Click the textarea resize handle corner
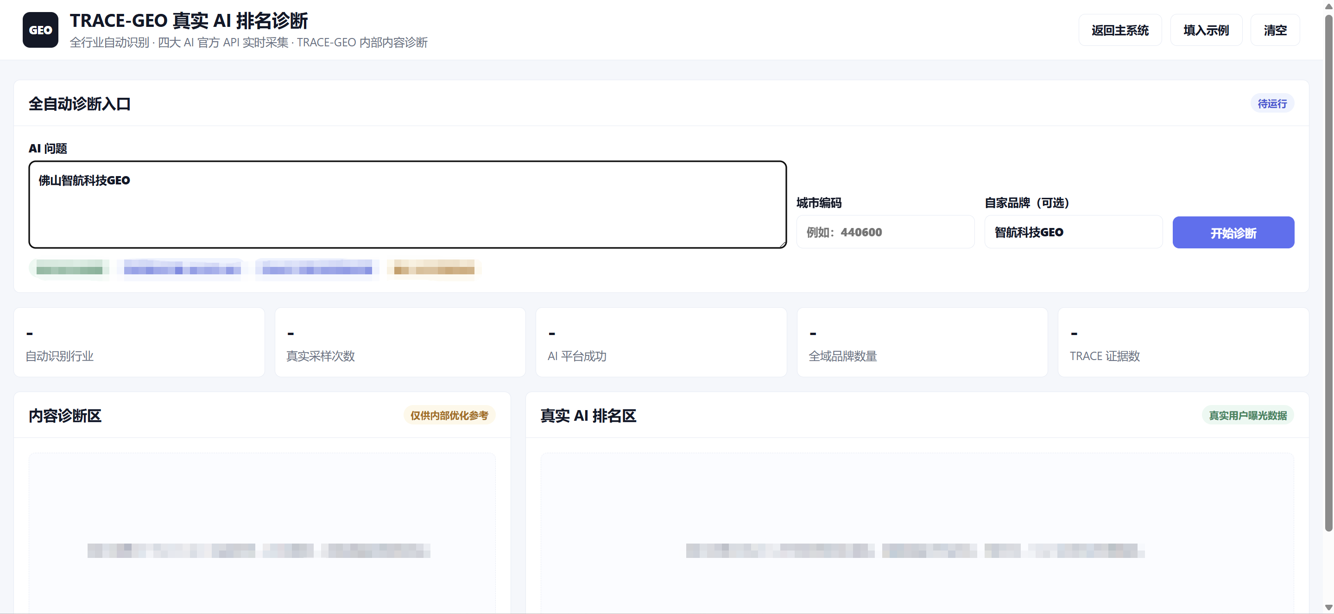This screenshot has width=1334, height=614. pos(783,244)
